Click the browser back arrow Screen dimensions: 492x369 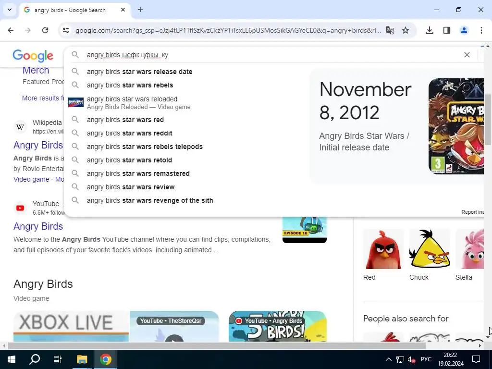11,30
